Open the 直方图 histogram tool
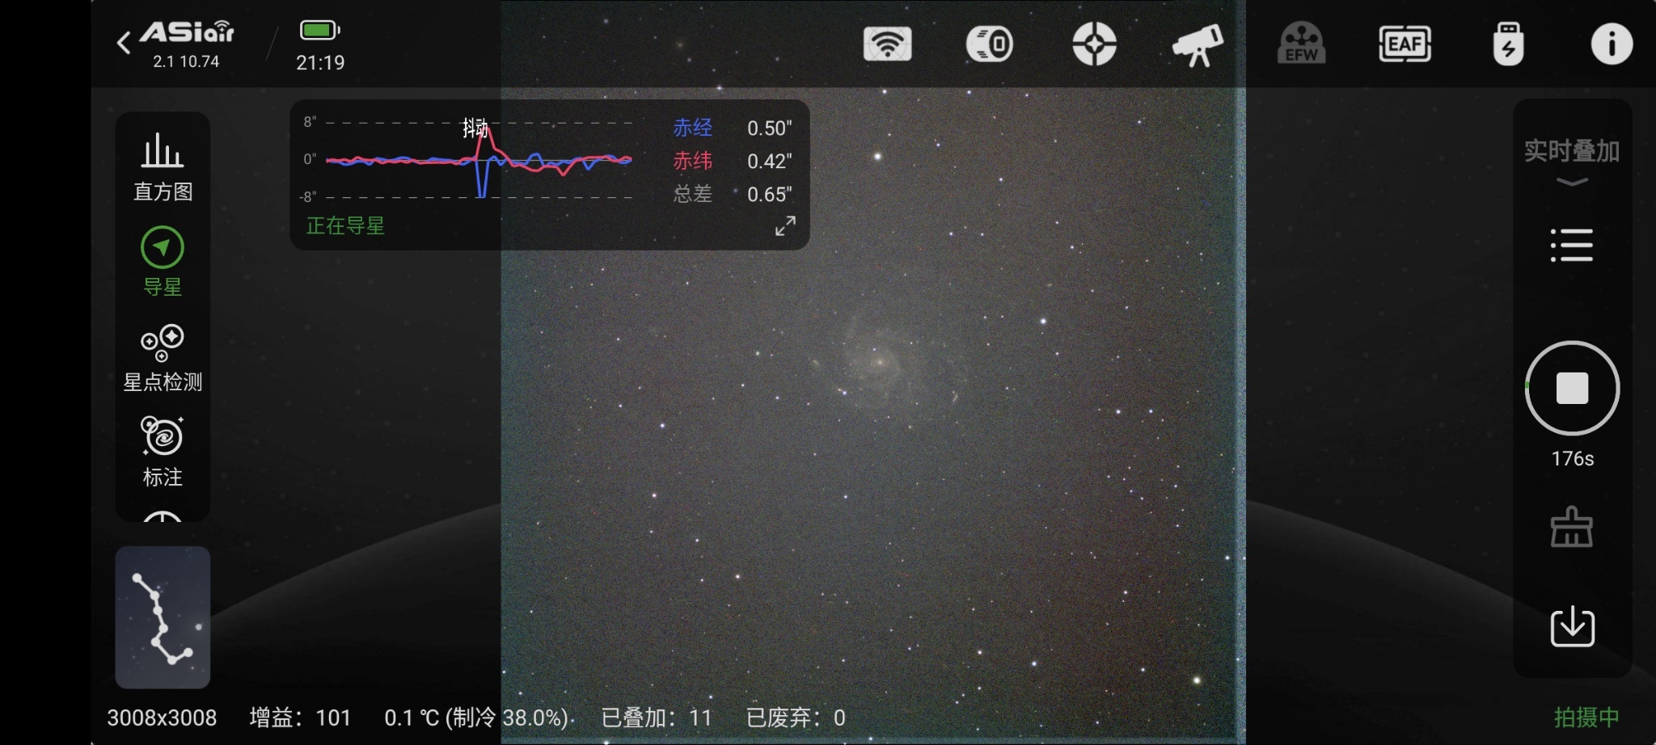The height and width of the screenshot is (745, 1656). [163, 167]
